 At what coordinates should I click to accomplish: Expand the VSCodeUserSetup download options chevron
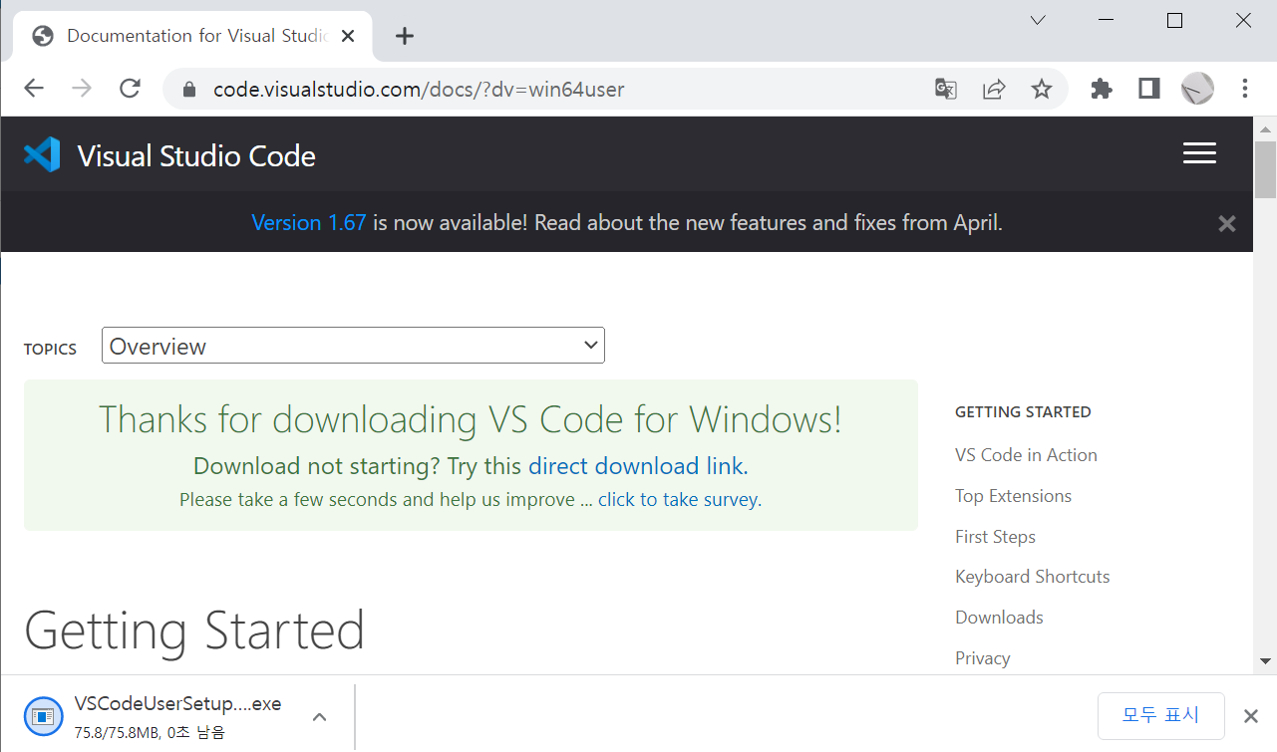point(319,716)
